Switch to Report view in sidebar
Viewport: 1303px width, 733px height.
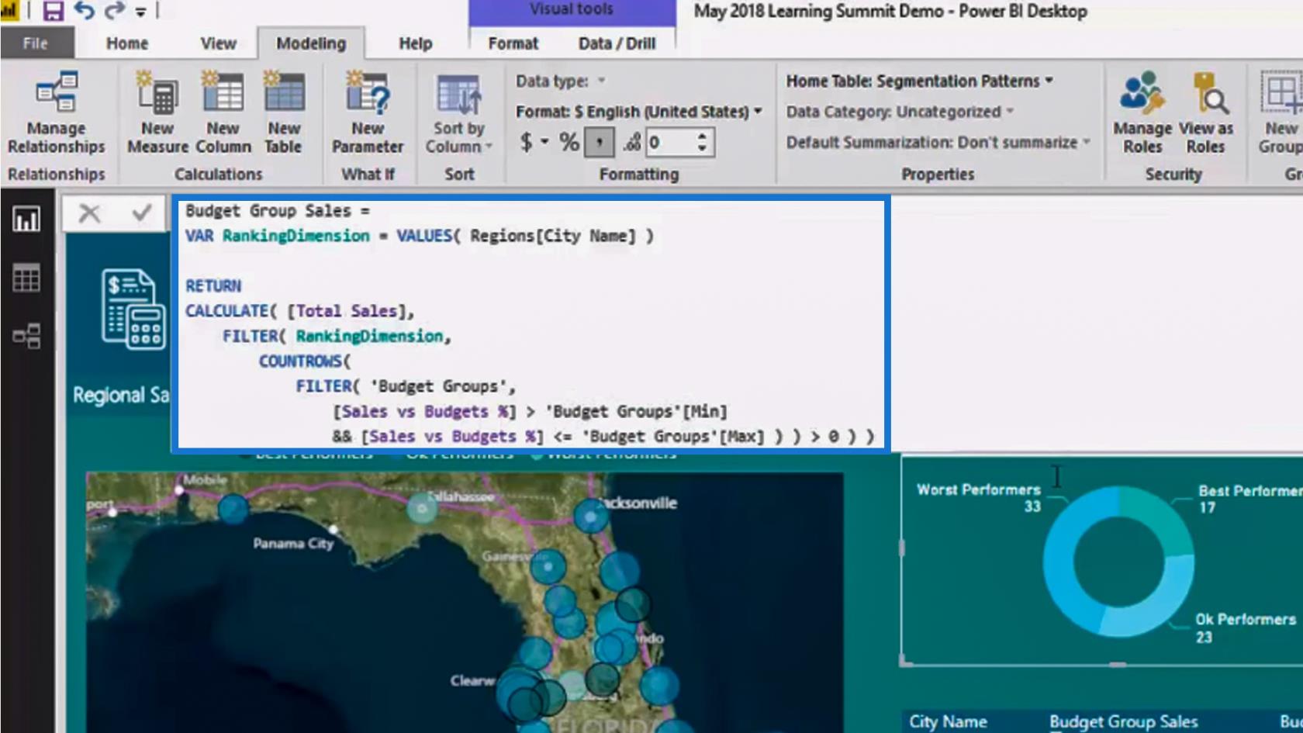26,220
